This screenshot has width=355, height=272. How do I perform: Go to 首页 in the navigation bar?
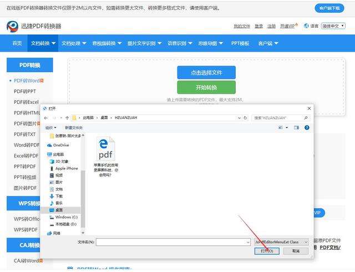17,43
